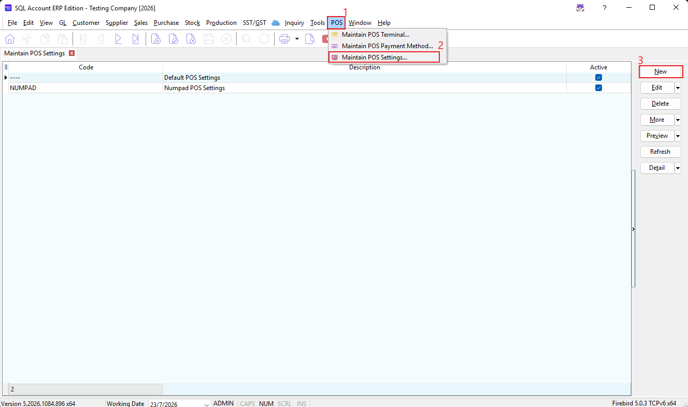Open the Edit button dropdown arrow
The width and height of the screenshot is (688, 407).
678,88
